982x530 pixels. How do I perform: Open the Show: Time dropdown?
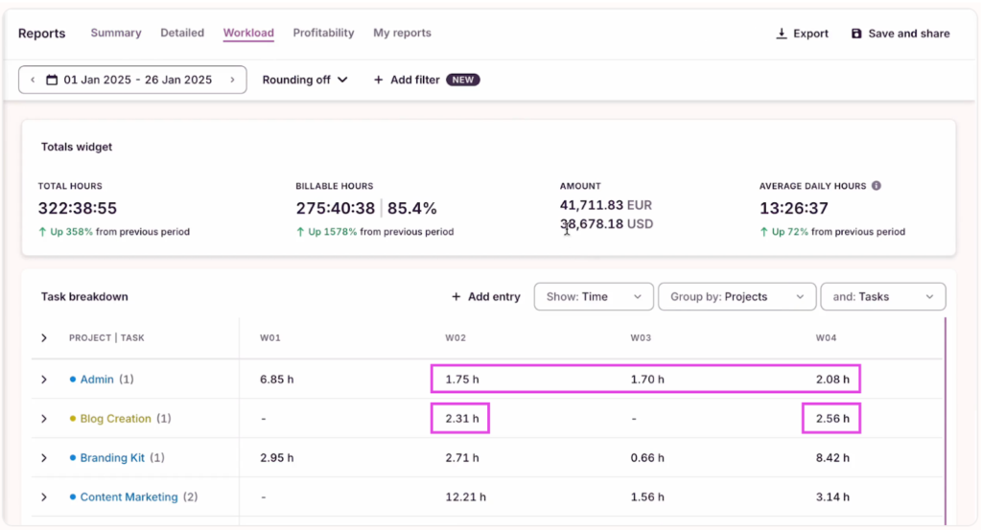[x=594, y=297]
